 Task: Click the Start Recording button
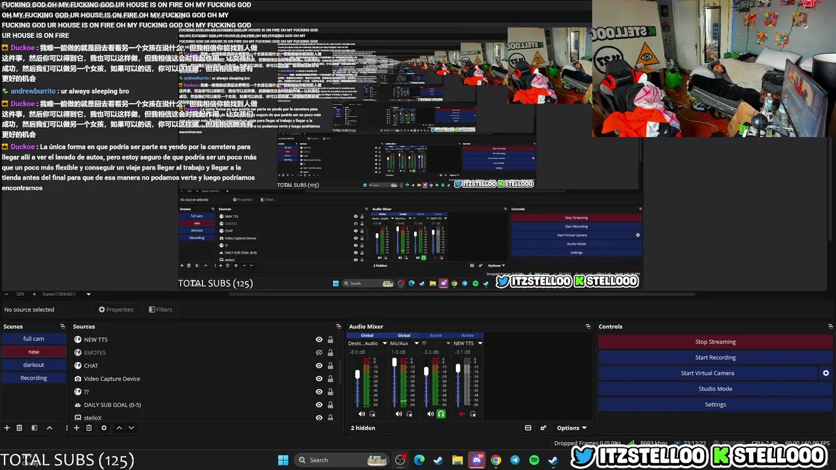[x=715, y=358]
